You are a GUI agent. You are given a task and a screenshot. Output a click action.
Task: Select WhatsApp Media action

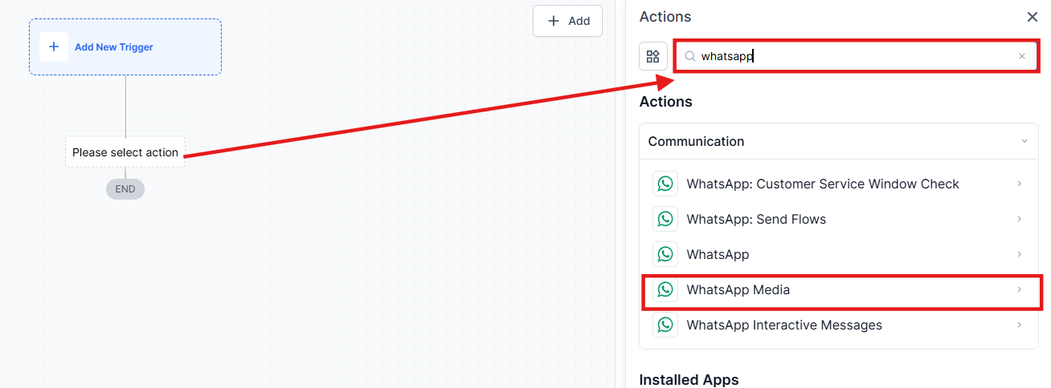[738, 289]
